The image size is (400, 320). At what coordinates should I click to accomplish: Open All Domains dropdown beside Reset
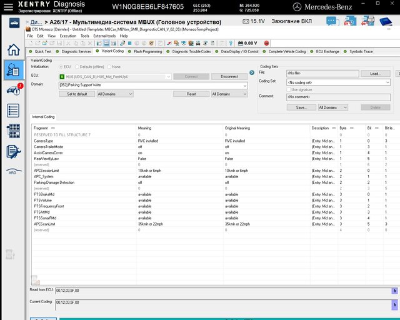point(229,94)
